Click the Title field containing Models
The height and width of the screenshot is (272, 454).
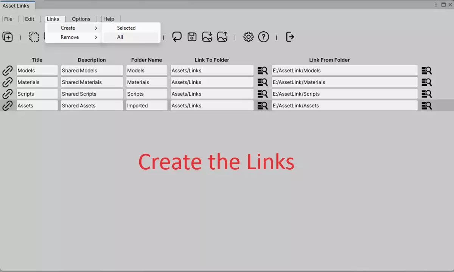coord(37,71)
